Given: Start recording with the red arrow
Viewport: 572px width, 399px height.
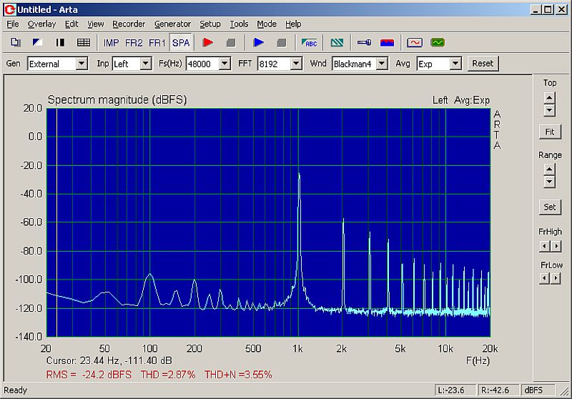Looking at the screenshot, I should (208, 42).
